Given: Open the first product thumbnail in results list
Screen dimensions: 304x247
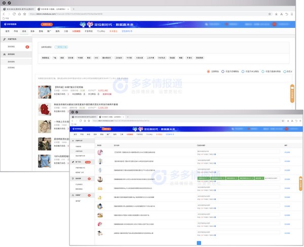Looking at the screenshot, I should coord(44,92).
